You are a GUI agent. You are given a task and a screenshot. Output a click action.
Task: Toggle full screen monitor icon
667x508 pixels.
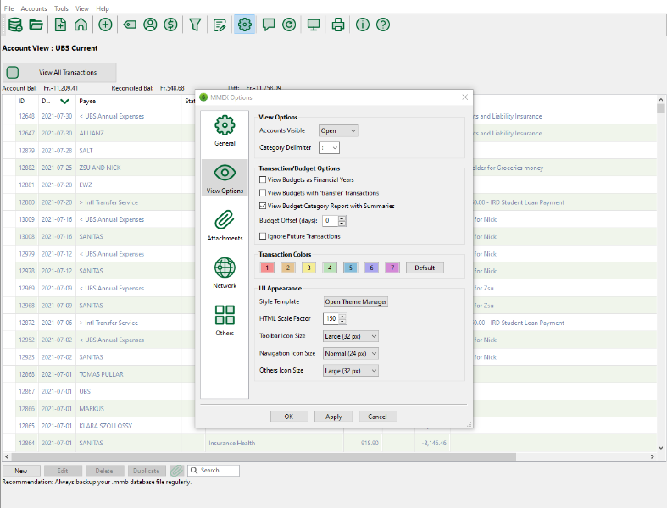(x=314, y=25)
